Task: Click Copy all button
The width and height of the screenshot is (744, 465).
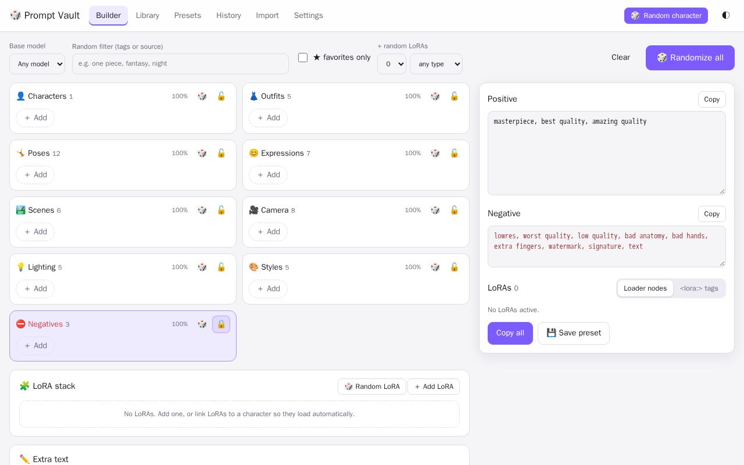Action: 510,333
